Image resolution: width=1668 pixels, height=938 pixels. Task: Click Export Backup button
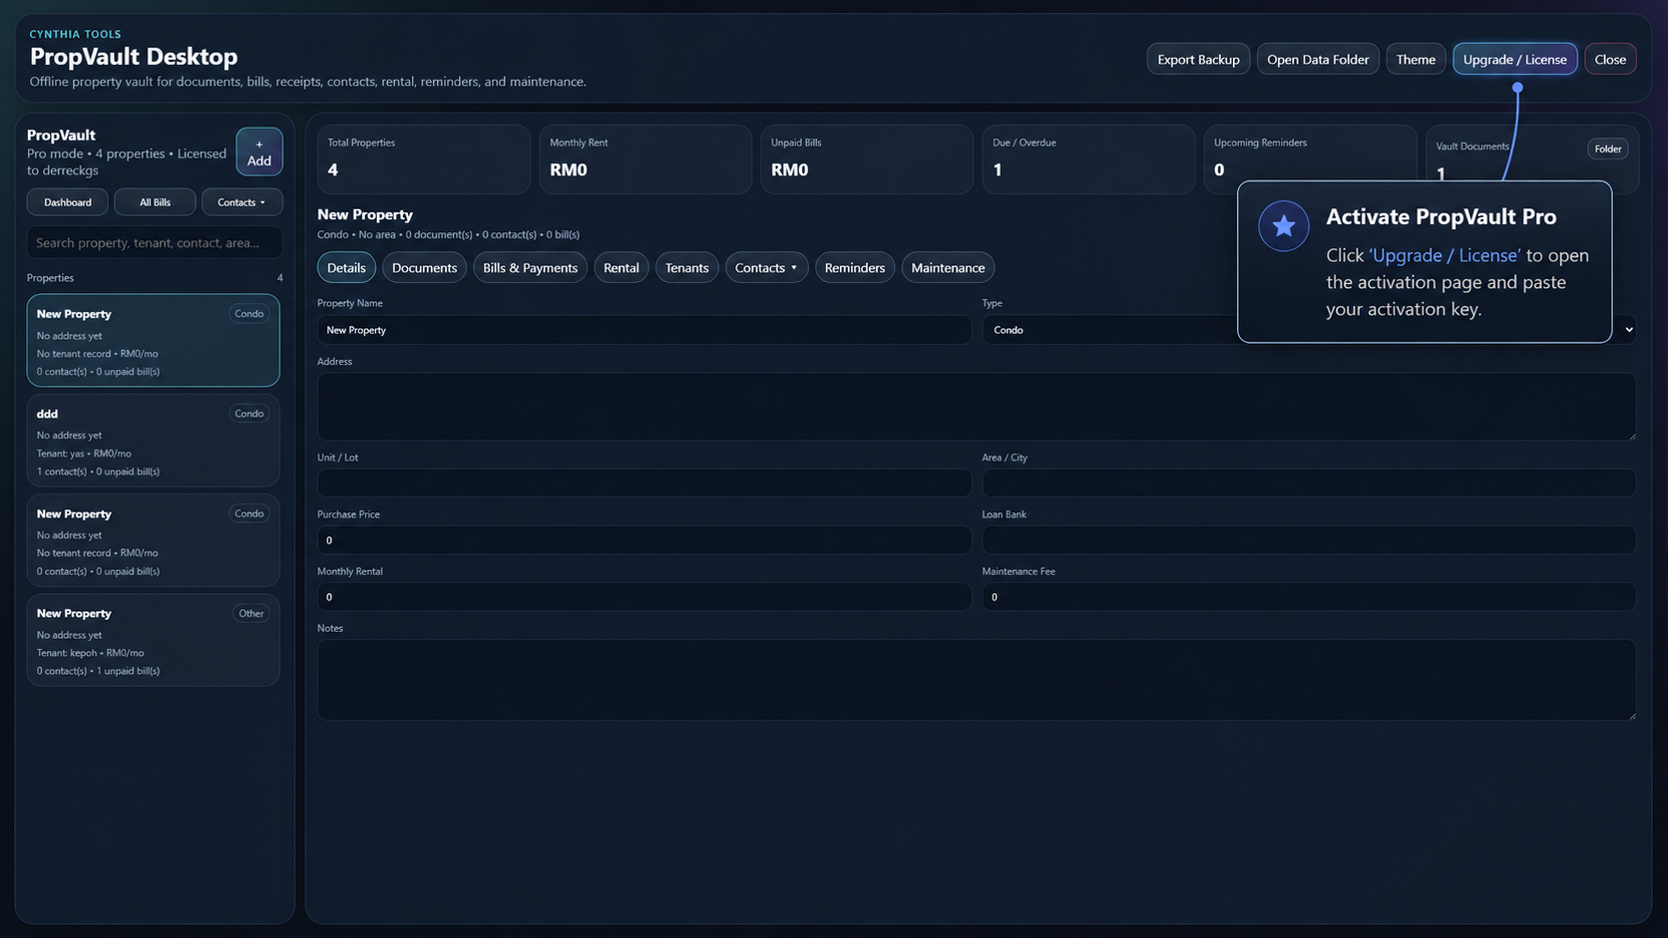tap(1198, 59)
